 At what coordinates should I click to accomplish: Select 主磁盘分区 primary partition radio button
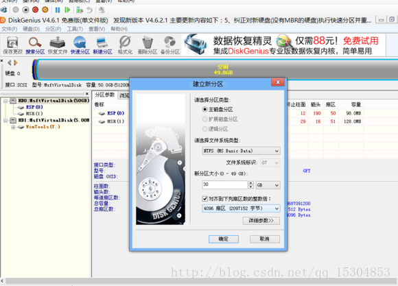[x=204, y=109]
